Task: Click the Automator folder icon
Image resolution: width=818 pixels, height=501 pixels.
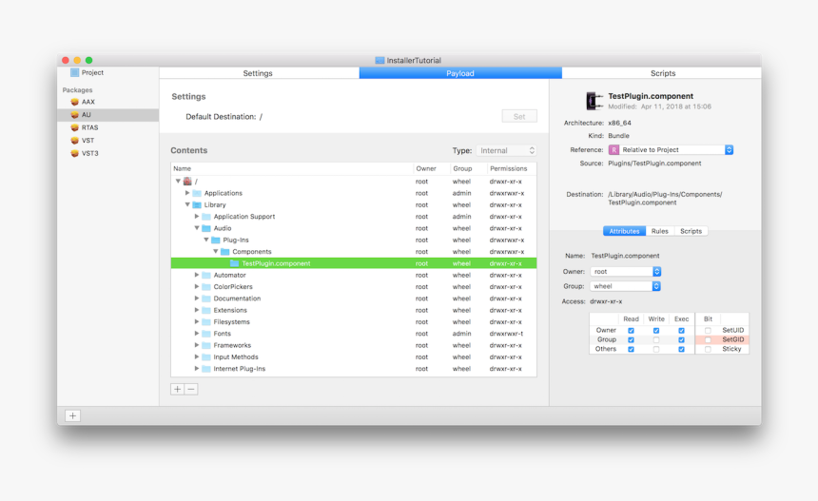Action: pos(206,276)
